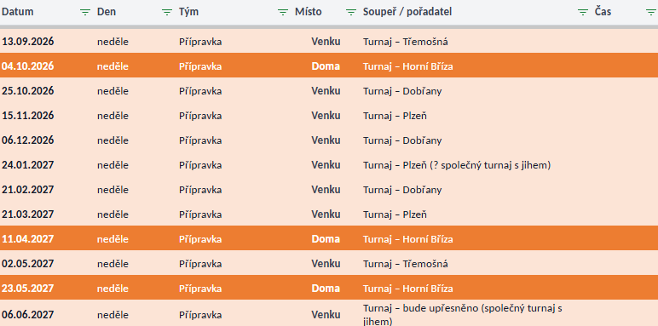658x326 pixels.
Task: Select the 'Doma' cell for 23.05.2027
Action: (326, 289)
